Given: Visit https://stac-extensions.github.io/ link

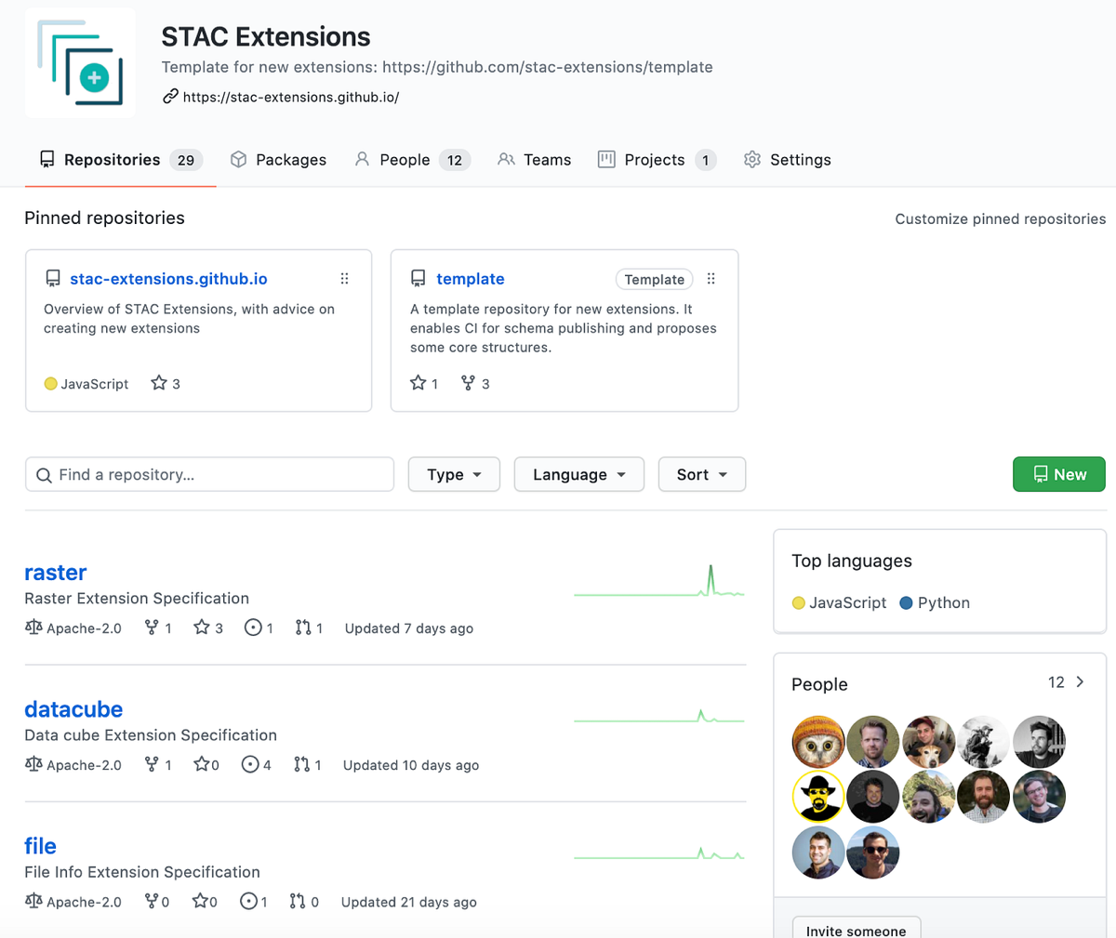Looking at the screenshot, I should coord(291,97).
